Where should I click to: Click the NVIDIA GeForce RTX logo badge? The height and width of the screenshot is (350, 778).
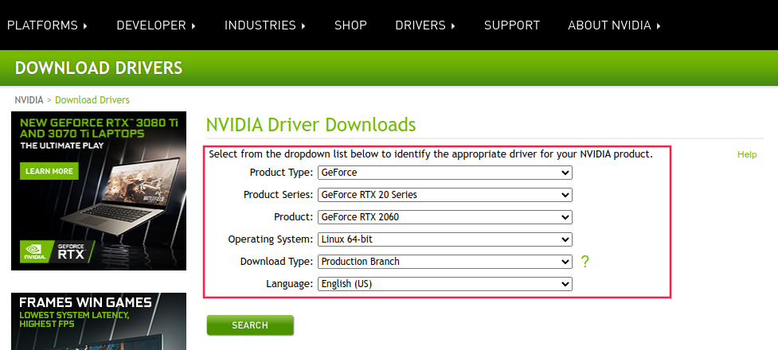point(56,251)
